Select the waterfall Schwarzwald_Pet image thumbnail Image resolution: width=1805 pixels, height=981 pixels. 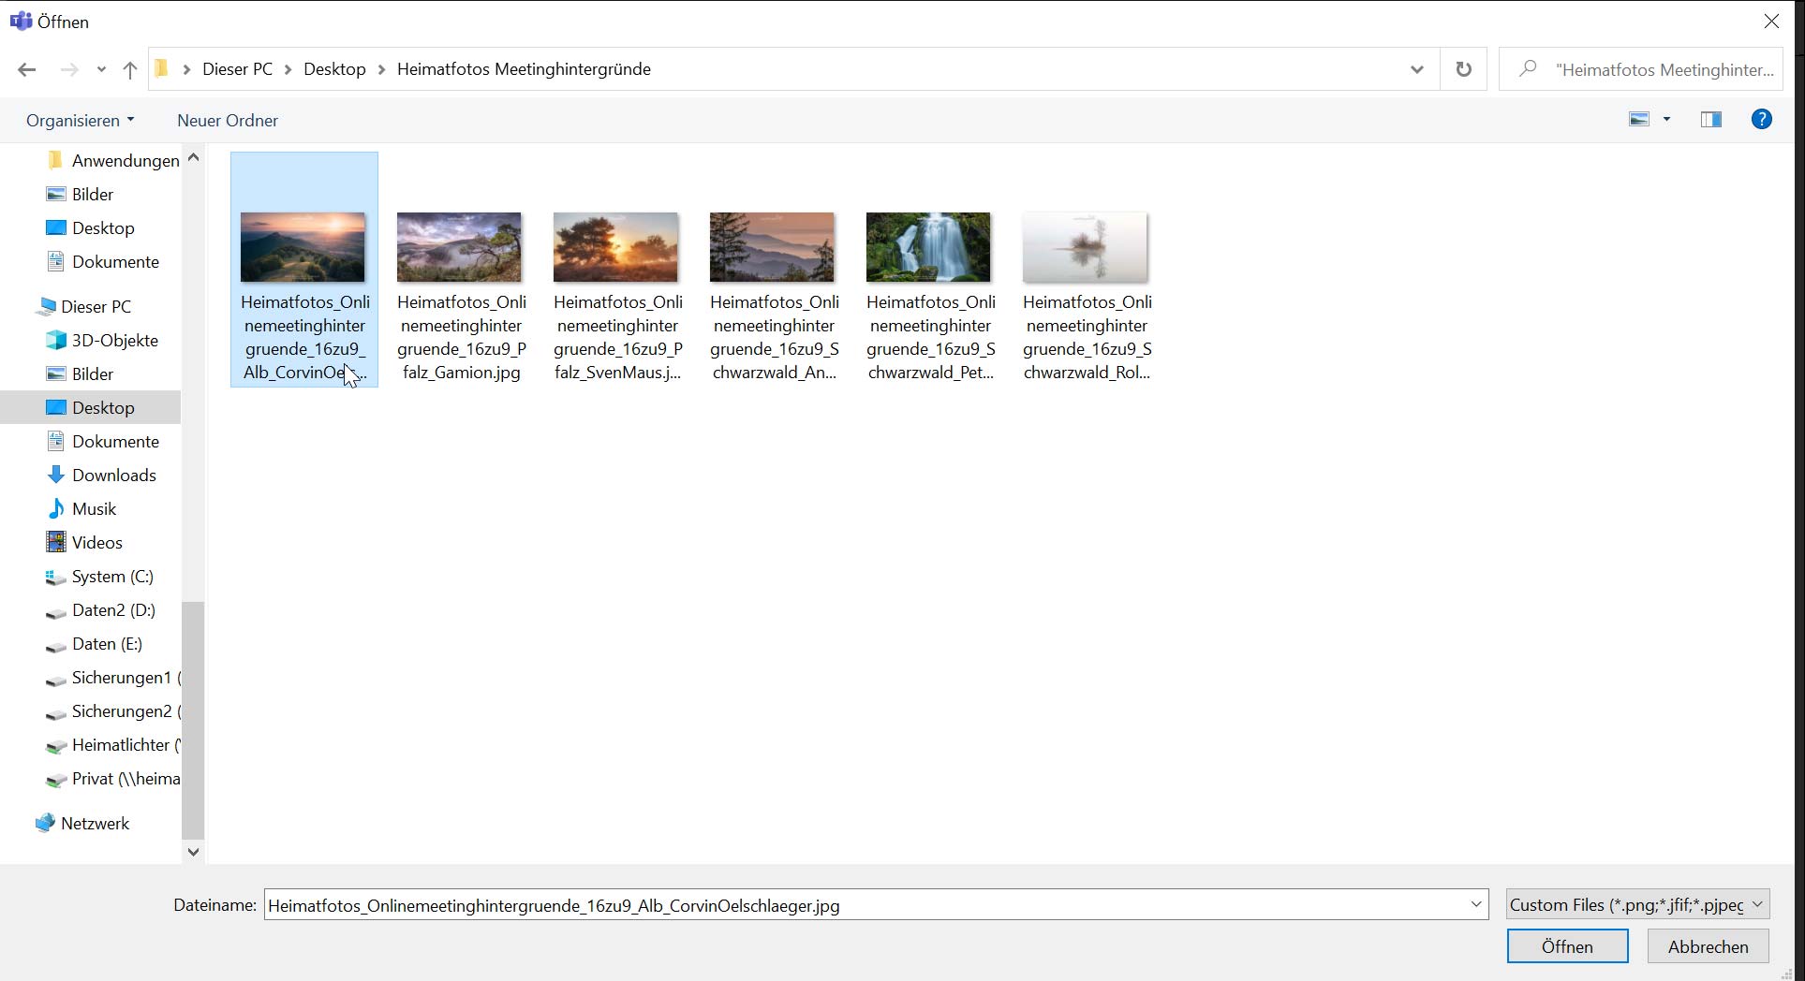928,247
